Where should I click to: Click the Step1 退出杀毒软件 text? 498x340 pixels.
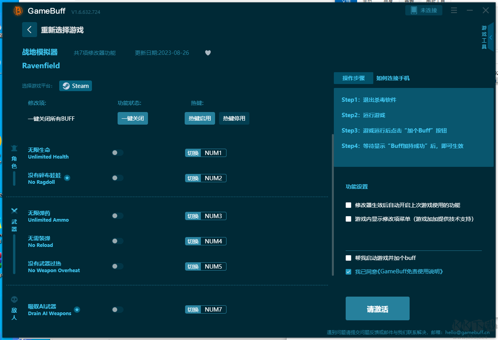(x=369, y=100)
